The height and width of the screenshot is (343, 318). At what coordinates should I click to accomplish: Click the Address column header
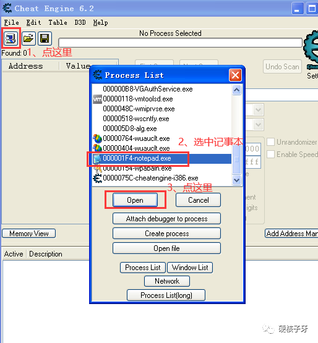click(x=31, y=66)
